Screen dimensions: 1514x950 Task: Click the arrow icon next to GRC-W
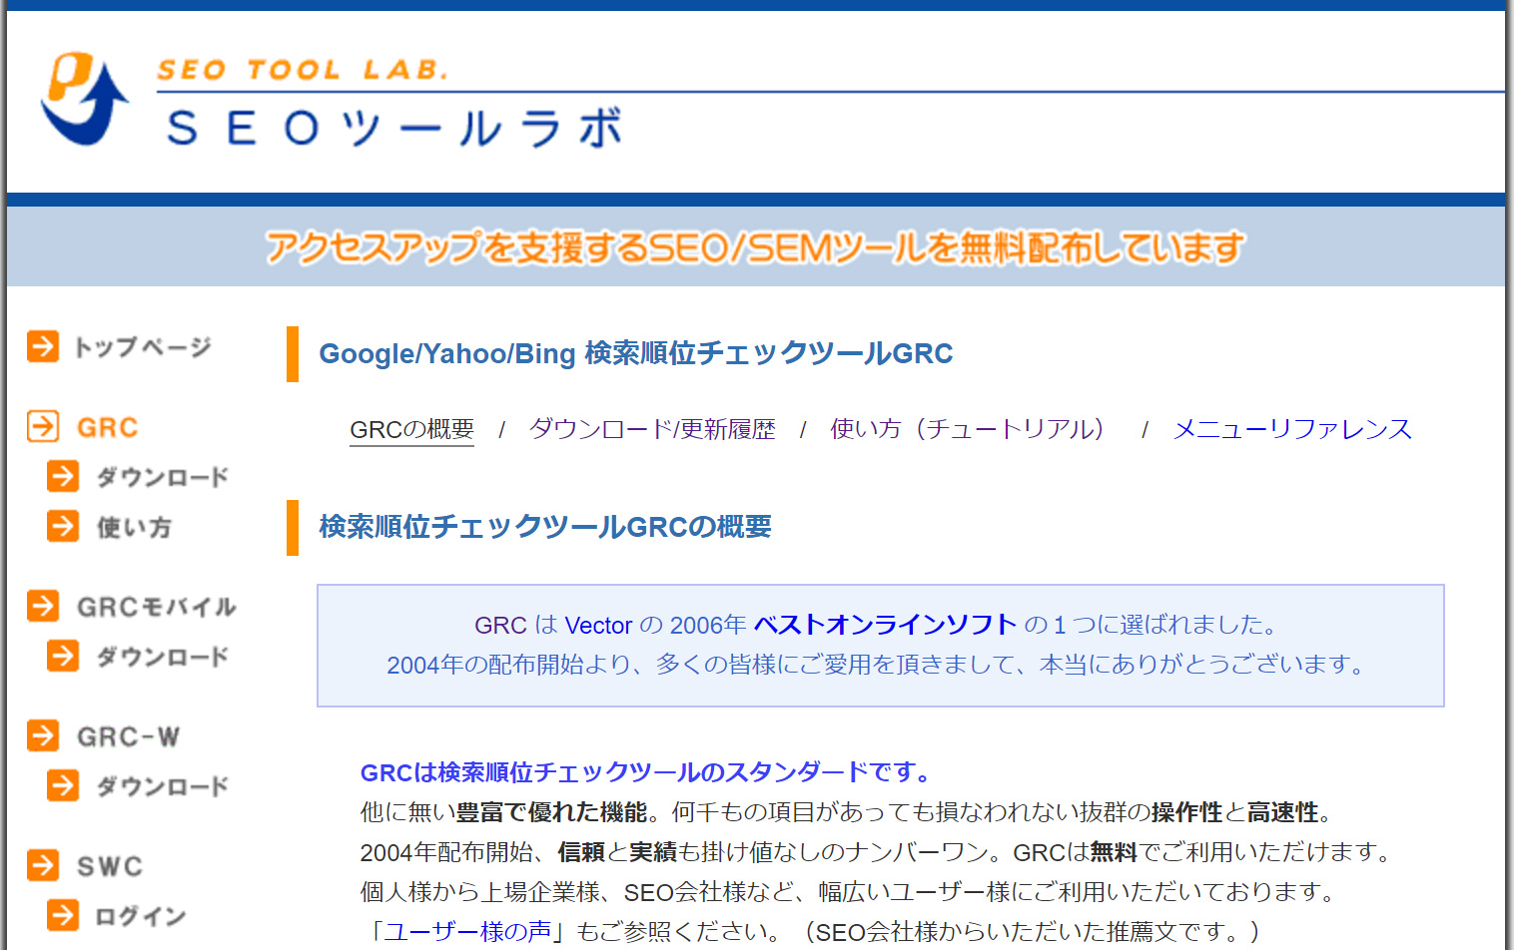43,735
